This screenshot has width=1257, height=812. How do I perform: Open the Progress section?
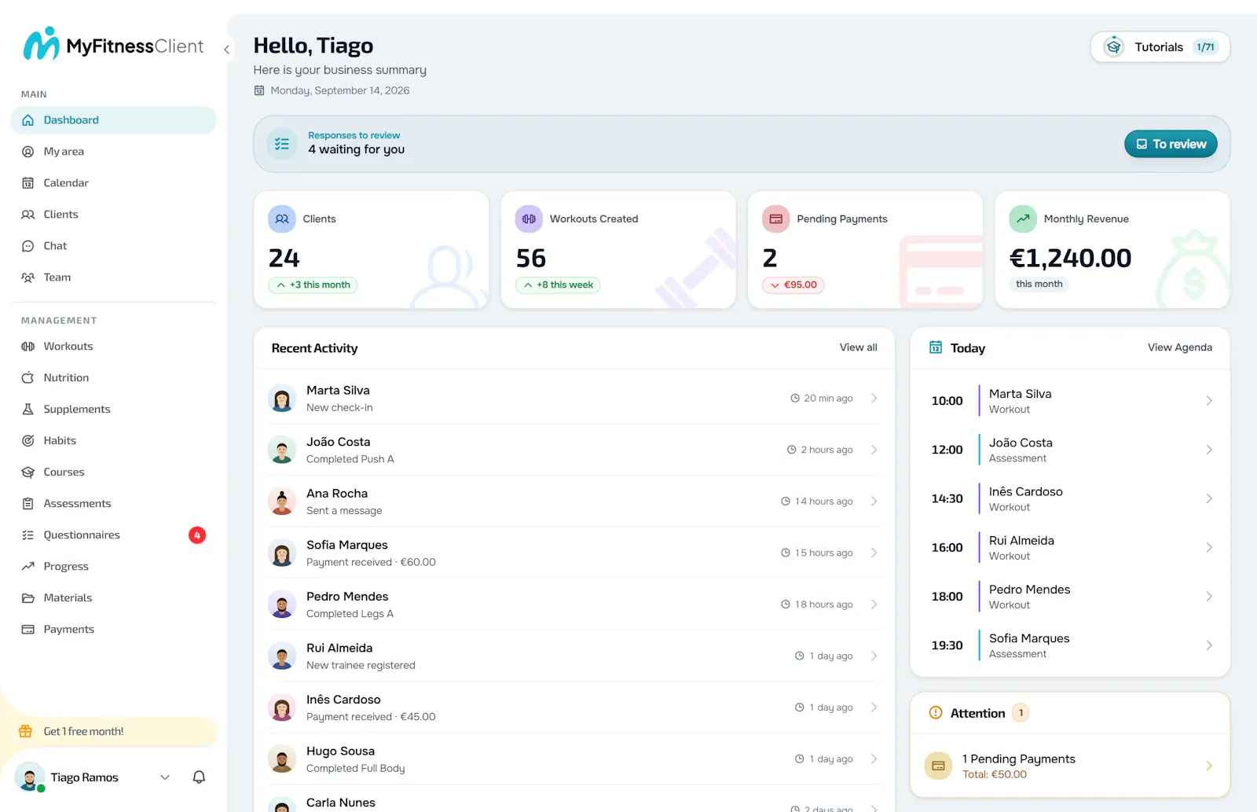tap(113, 567)
